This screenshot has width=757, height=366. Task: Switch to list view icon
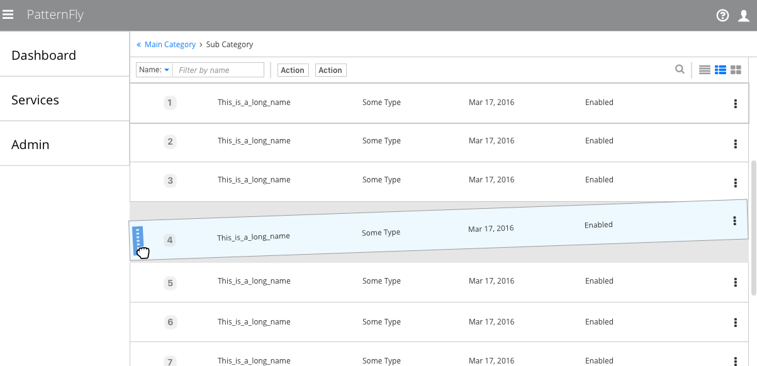coord(721,70)
